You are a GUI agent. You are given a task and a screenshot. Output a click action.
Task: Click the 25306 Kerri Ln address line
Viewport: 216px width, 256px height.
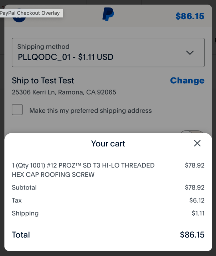tap(64, 92)
